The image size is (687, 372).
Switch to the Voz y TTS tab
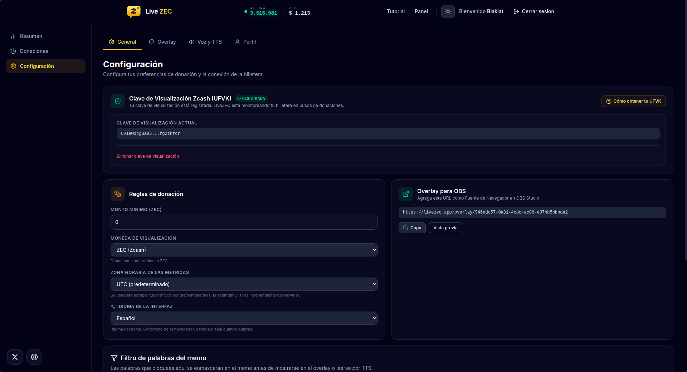tap(205, 42)
